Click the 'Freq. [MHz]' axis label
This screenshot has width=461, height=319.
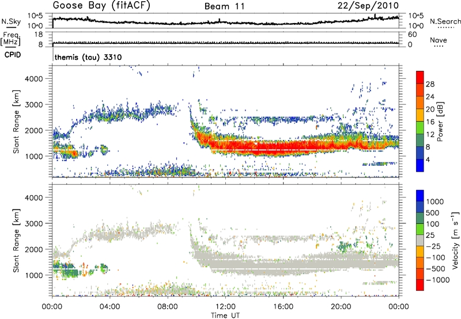pos(10,39)
